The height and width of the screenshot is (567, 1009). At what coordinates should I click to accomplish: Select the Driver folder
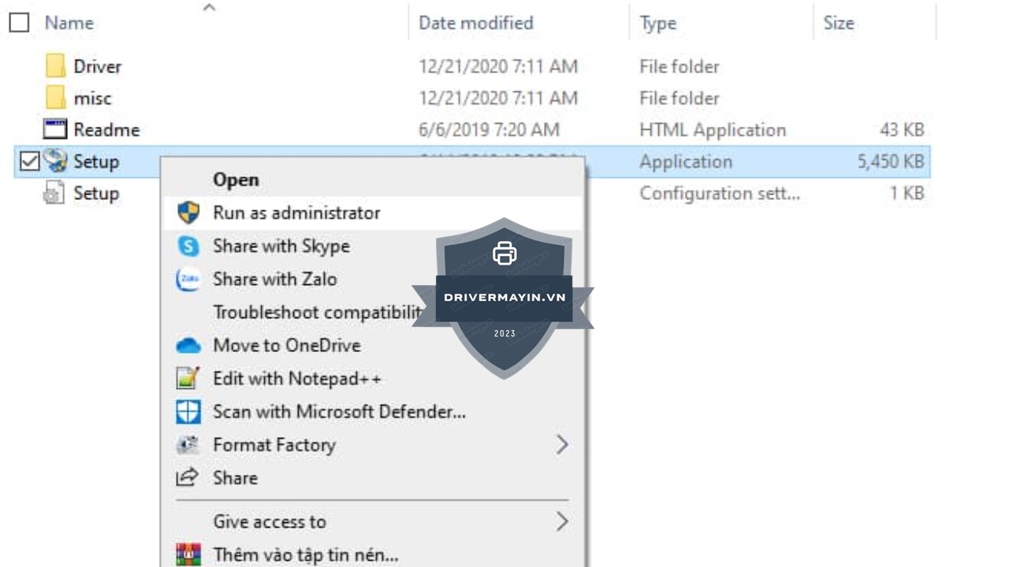pos(97,67)
